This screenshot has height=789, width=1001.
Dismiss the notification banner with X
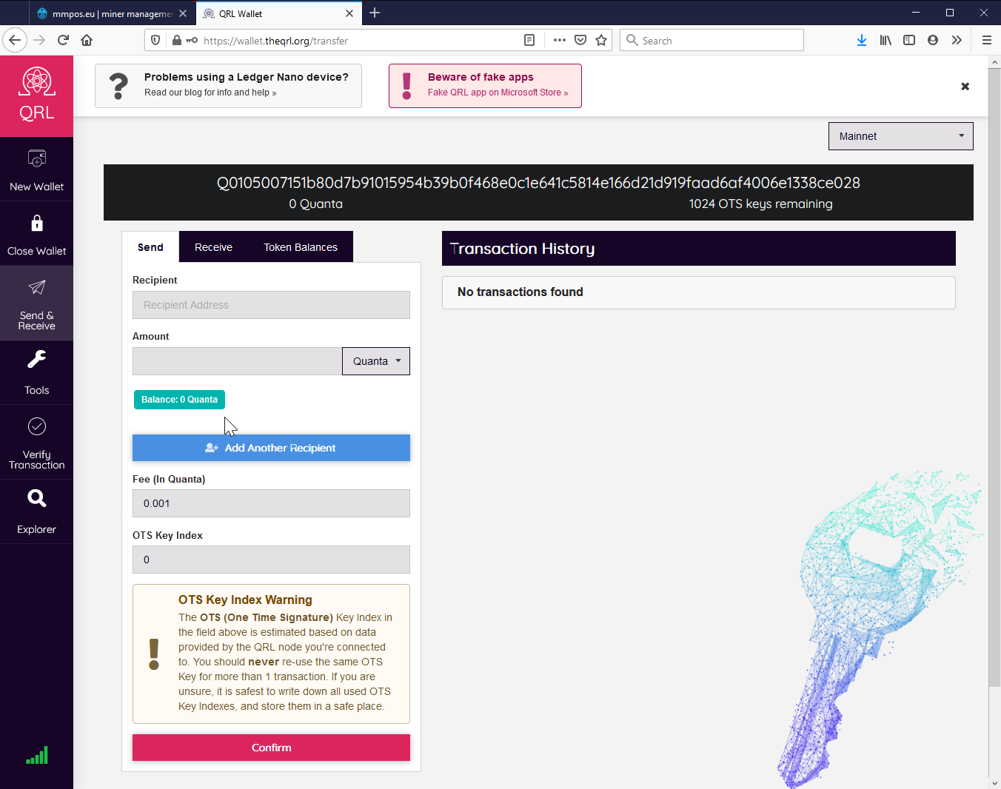tap(965, 87)
